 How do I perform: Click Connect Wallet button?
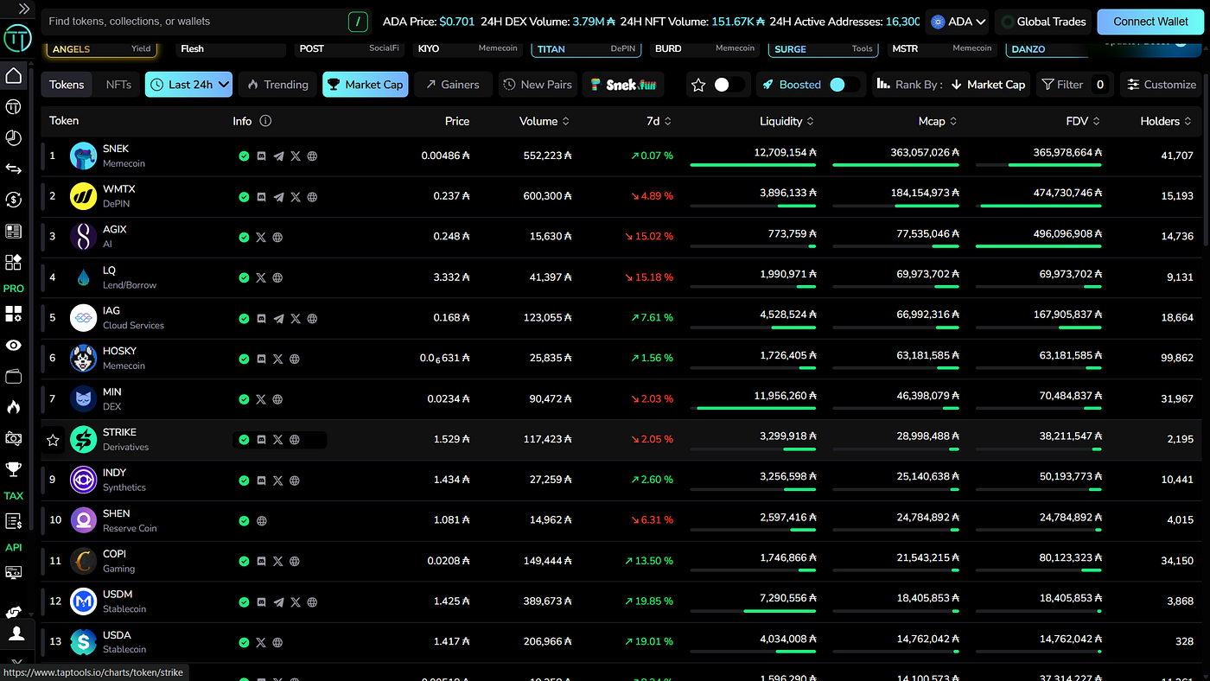(1150, 22)
